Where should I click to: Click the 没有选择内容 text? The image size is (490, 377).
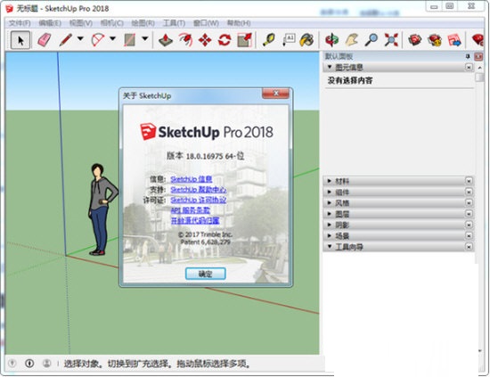350,80
